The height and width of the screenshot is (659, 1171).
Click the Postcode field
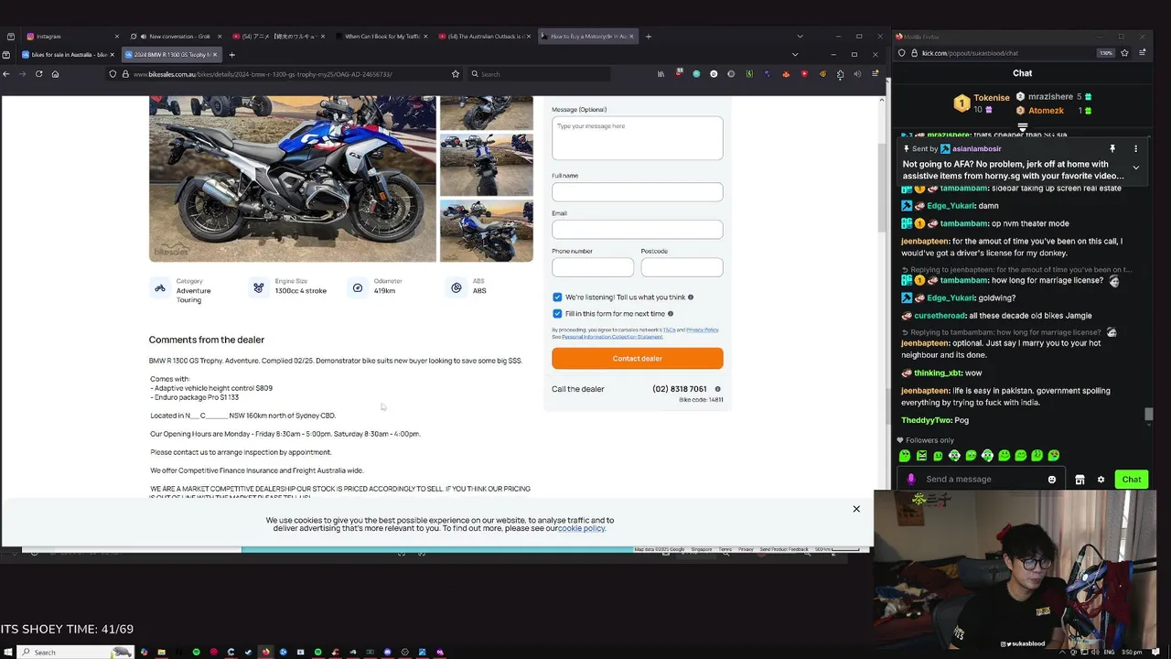click(x=682, y=267)
